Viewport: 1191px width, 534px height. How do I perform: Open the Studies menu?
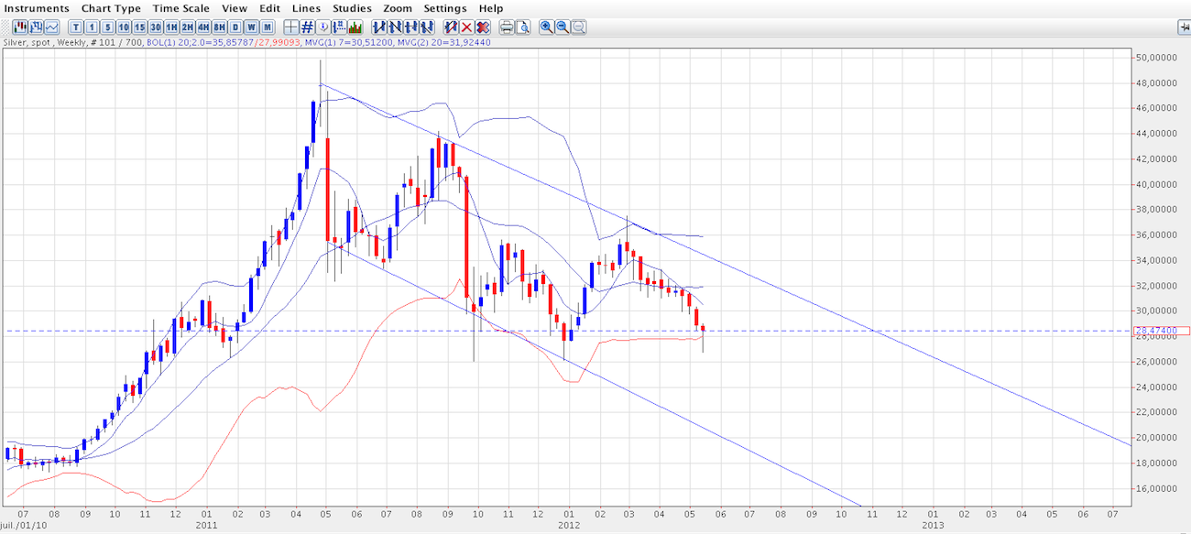(x=352, y=8)
